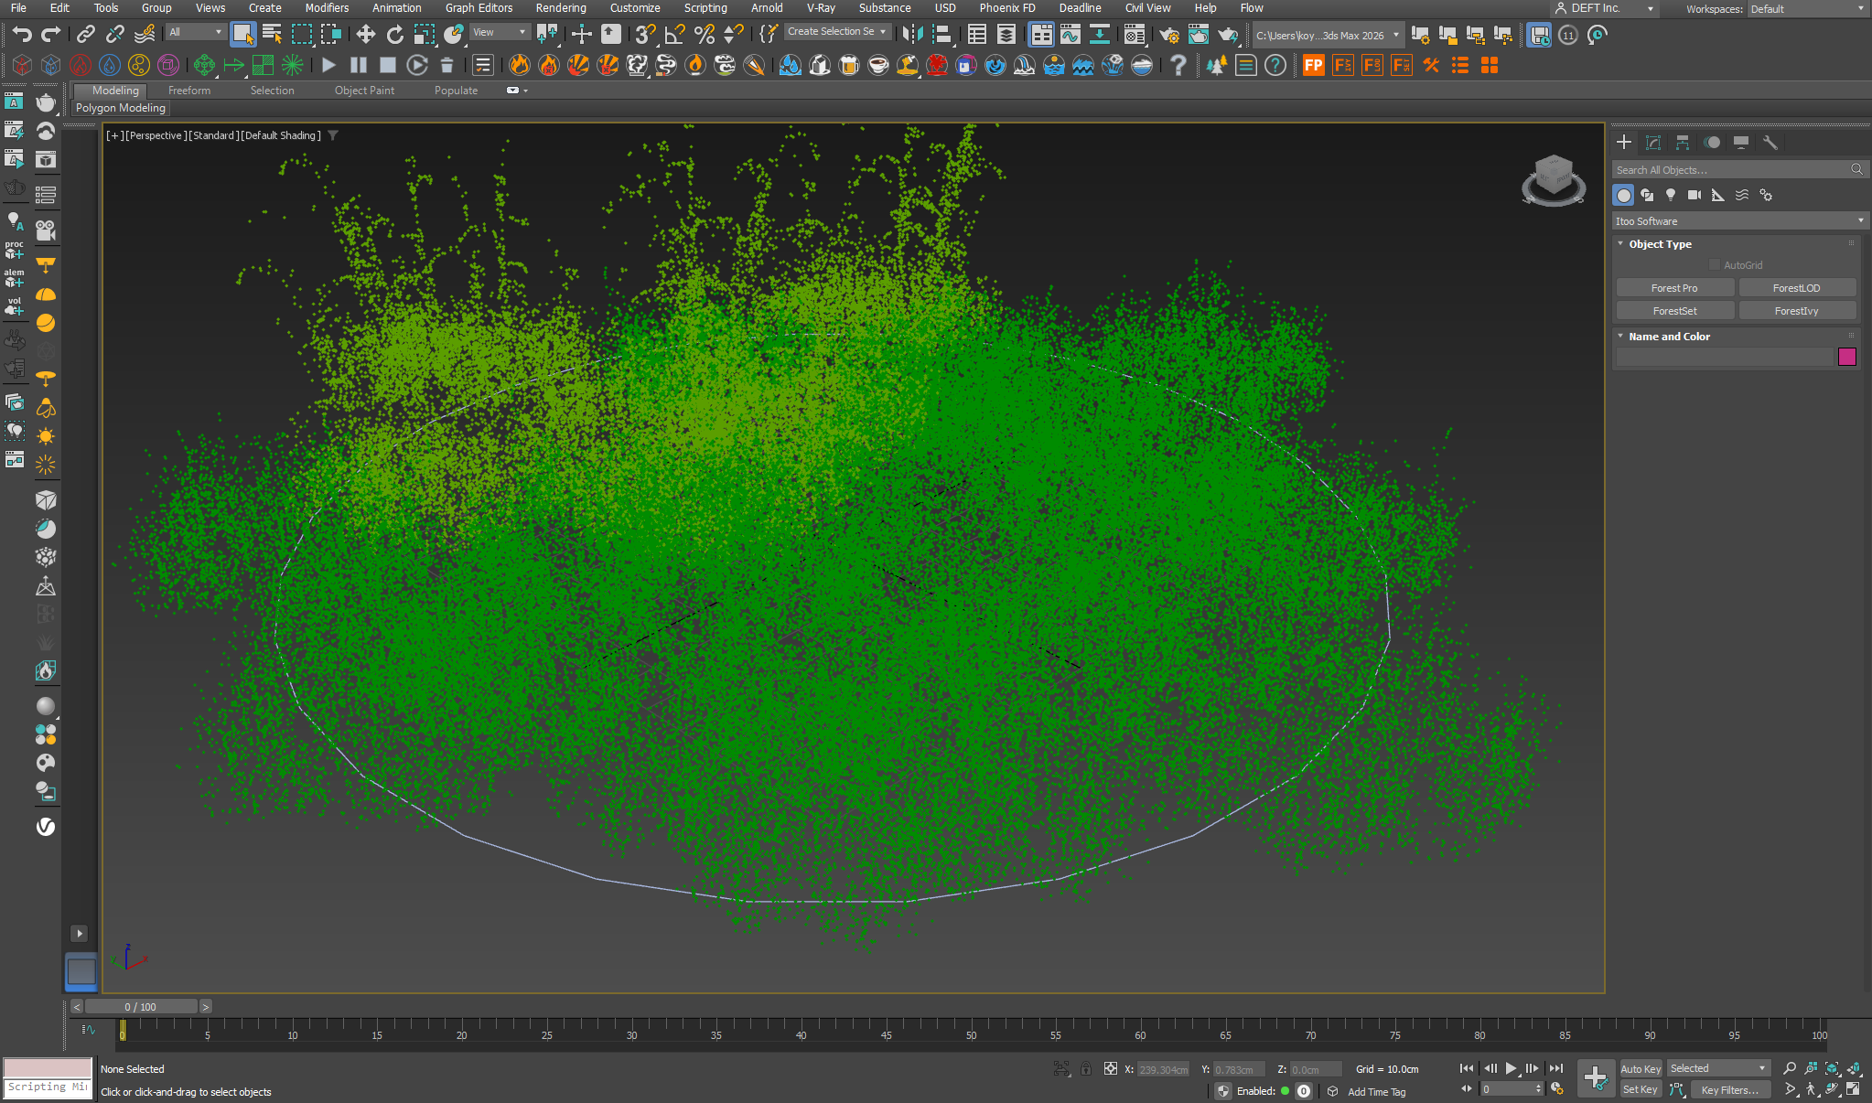Switch to the Freeform ribbon tab

189,91
